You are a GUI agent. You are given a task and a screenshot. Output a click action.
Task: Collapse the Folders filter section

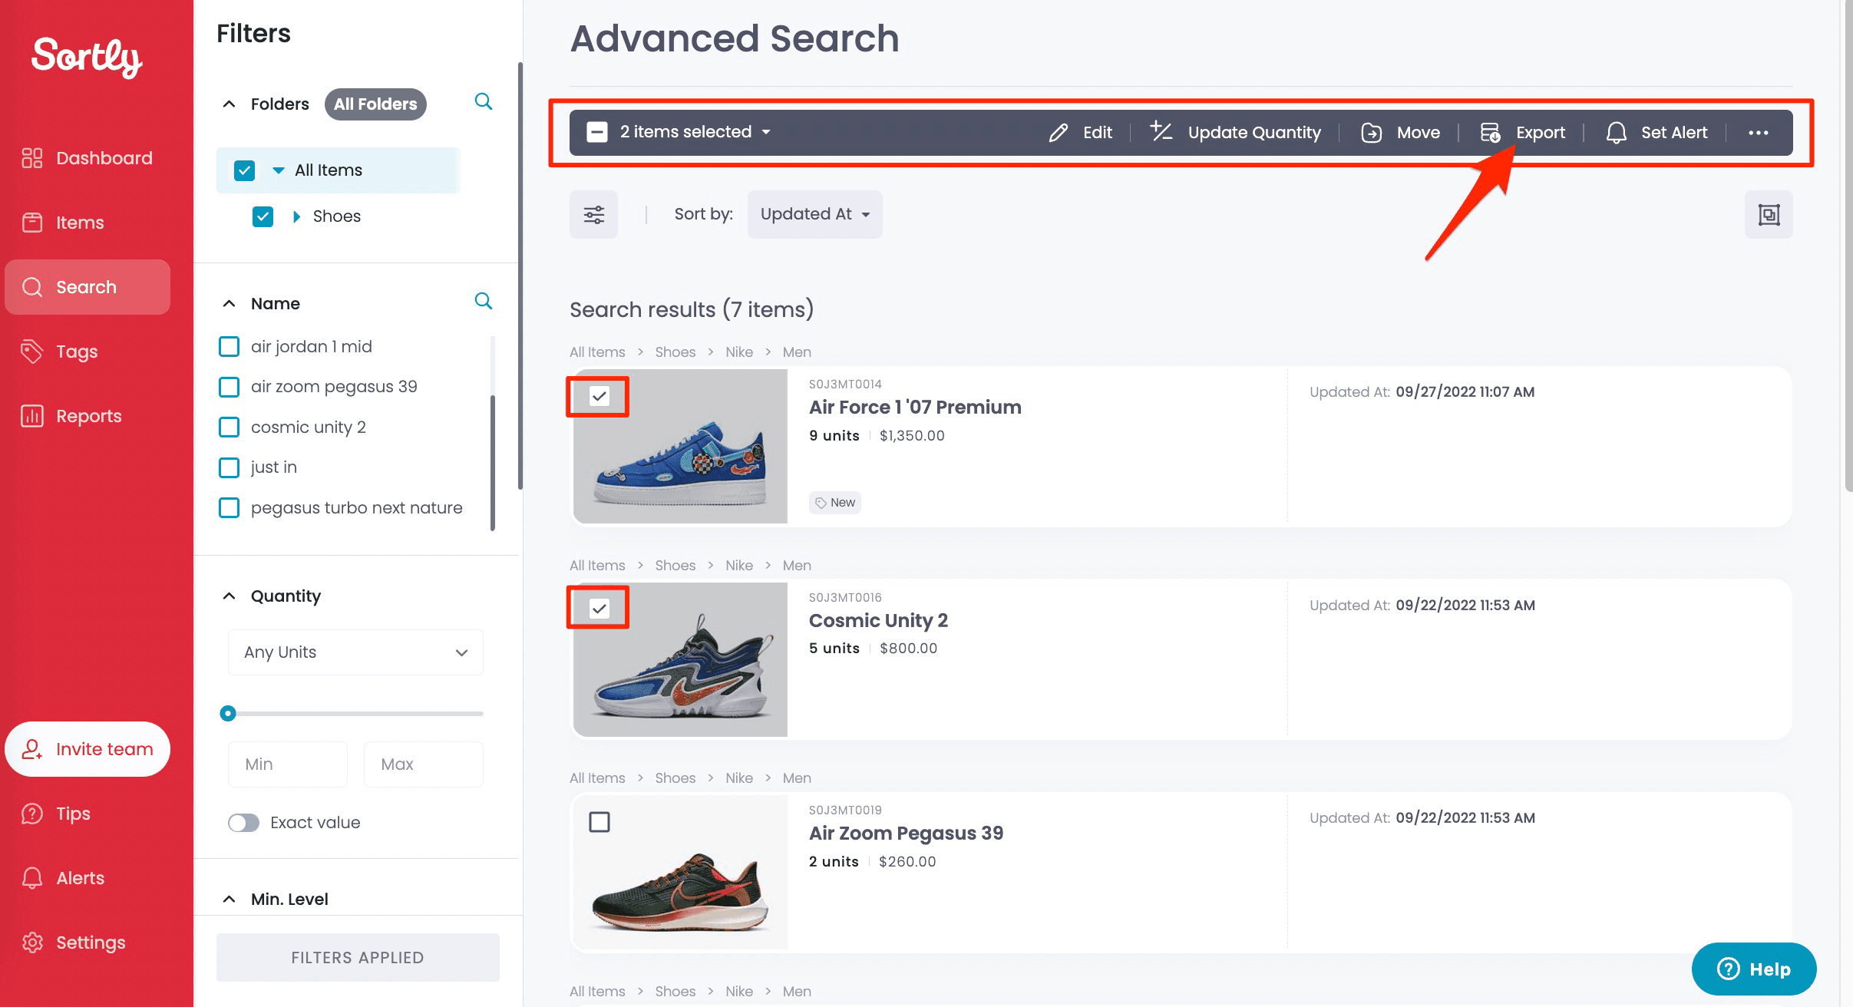click(229, 104)
